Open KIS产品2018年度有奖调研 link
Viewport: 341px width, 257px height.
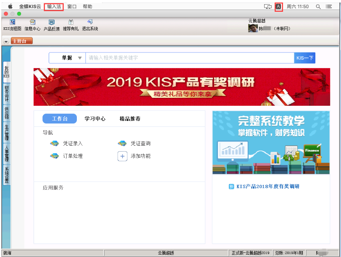pos(268,186)
